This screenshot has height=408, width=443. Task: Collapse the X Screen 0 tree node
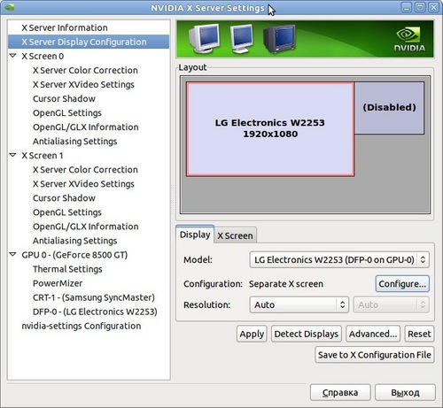pos(12,56)
